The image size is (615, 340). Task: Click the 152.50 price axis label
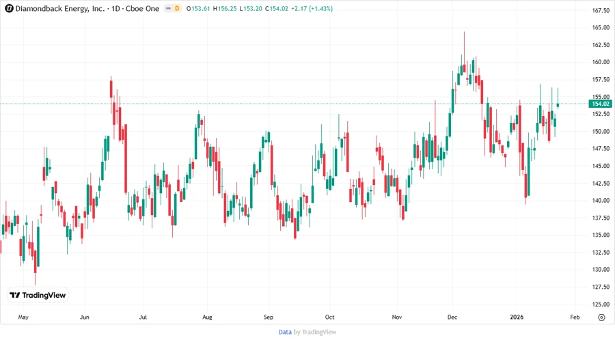coord(601,114)
